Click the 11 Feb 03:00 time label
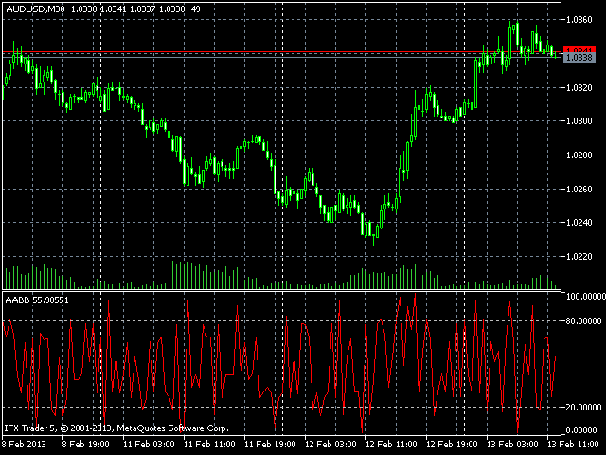 tap(149, 444)
